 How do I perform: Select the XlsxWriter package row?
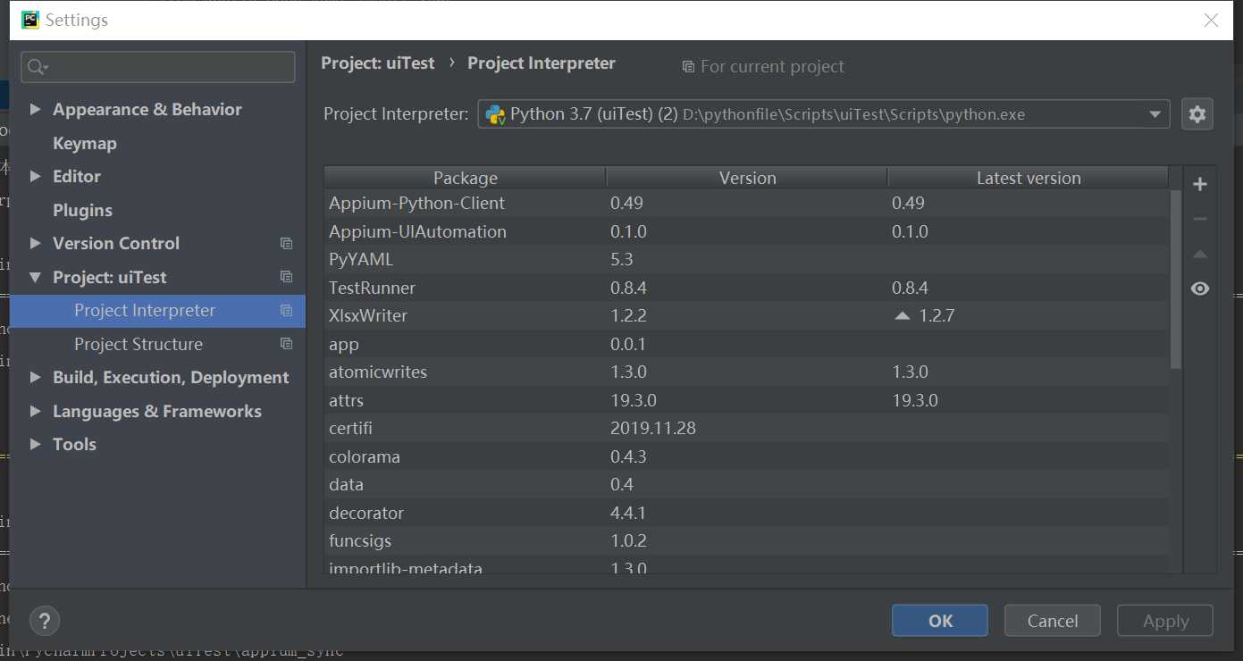[747, 315]
